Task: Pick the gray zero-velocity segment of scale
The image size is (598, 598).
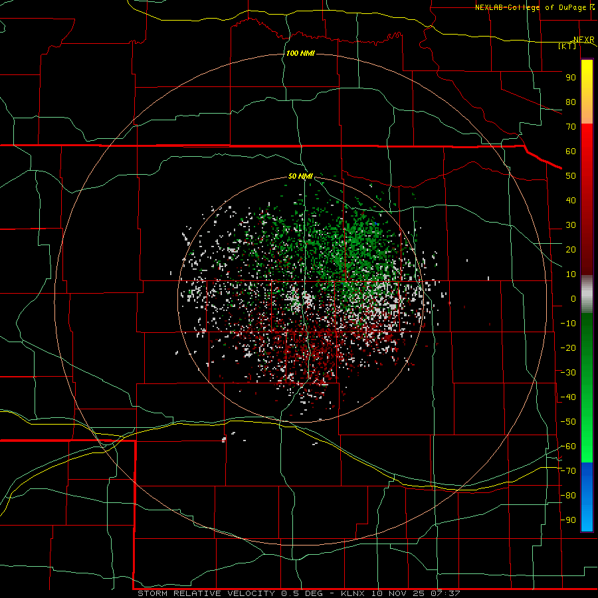Action: [587, 294]
